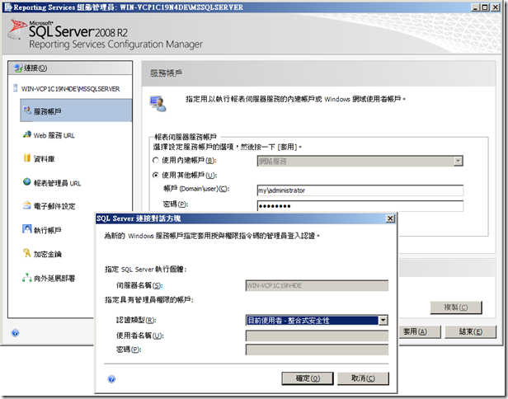Close the Reporting Services configuration window

[x=496, y=7]
